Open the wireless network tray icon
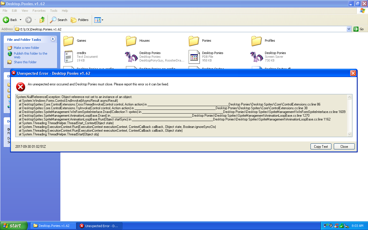Viewport: 368px width, 230px height. [326, 226]
